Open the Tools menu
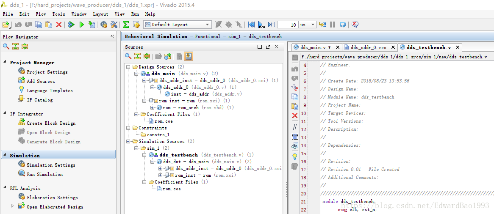 (x=58, y=14)
